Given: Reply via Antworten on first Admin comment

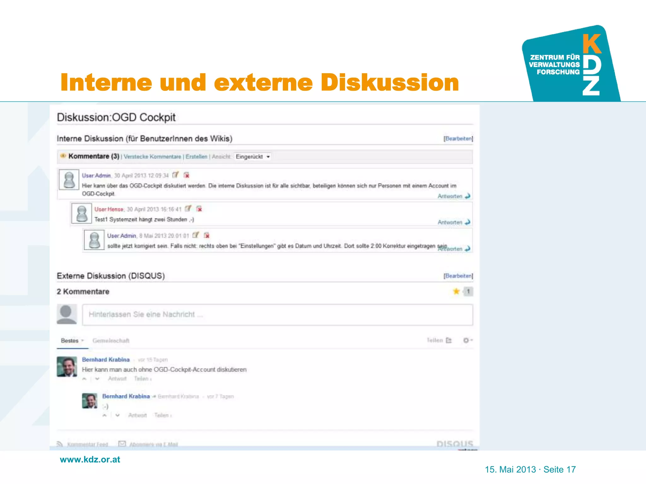Looking at the screenshot, I should [x=454, y=196].
